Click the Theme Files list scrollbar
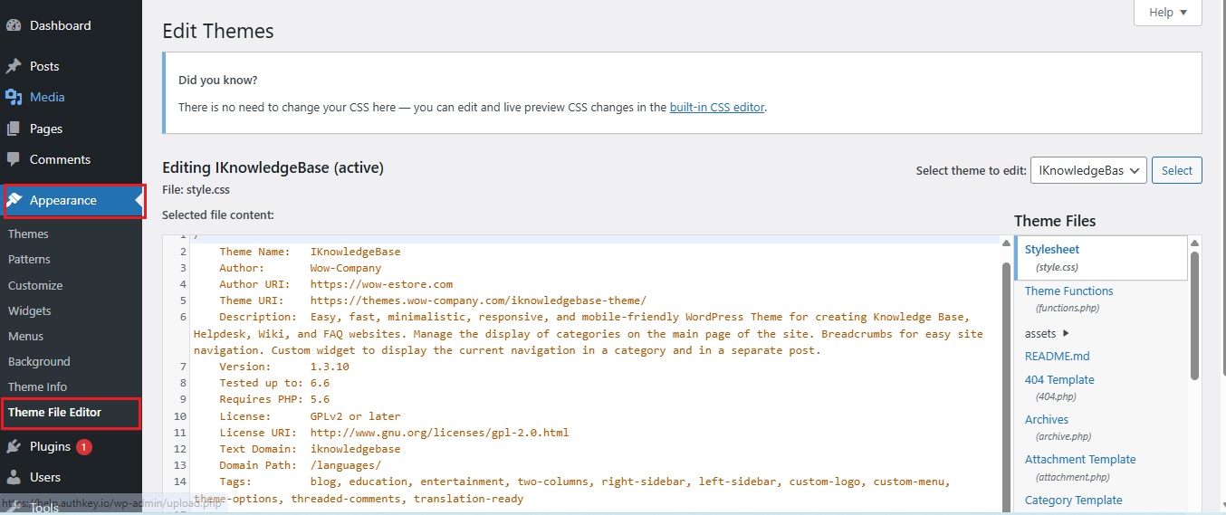 coord(1195,315)
